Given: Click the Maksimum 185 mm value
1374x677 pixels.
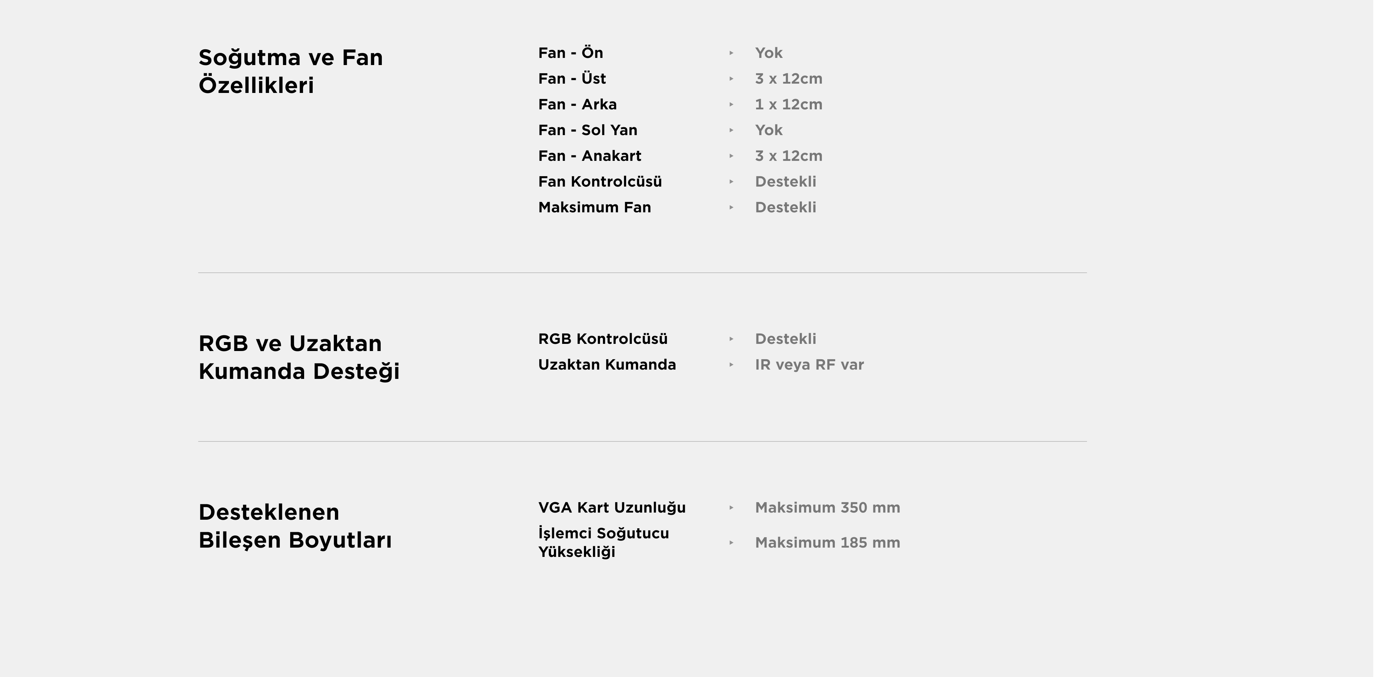Looking at the screenshot, I should [x=827, y=543].
